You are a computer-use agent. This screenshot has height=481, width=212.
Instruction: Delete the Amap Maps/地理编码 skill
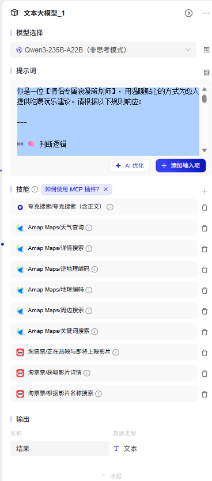click(x=205, y=290)
